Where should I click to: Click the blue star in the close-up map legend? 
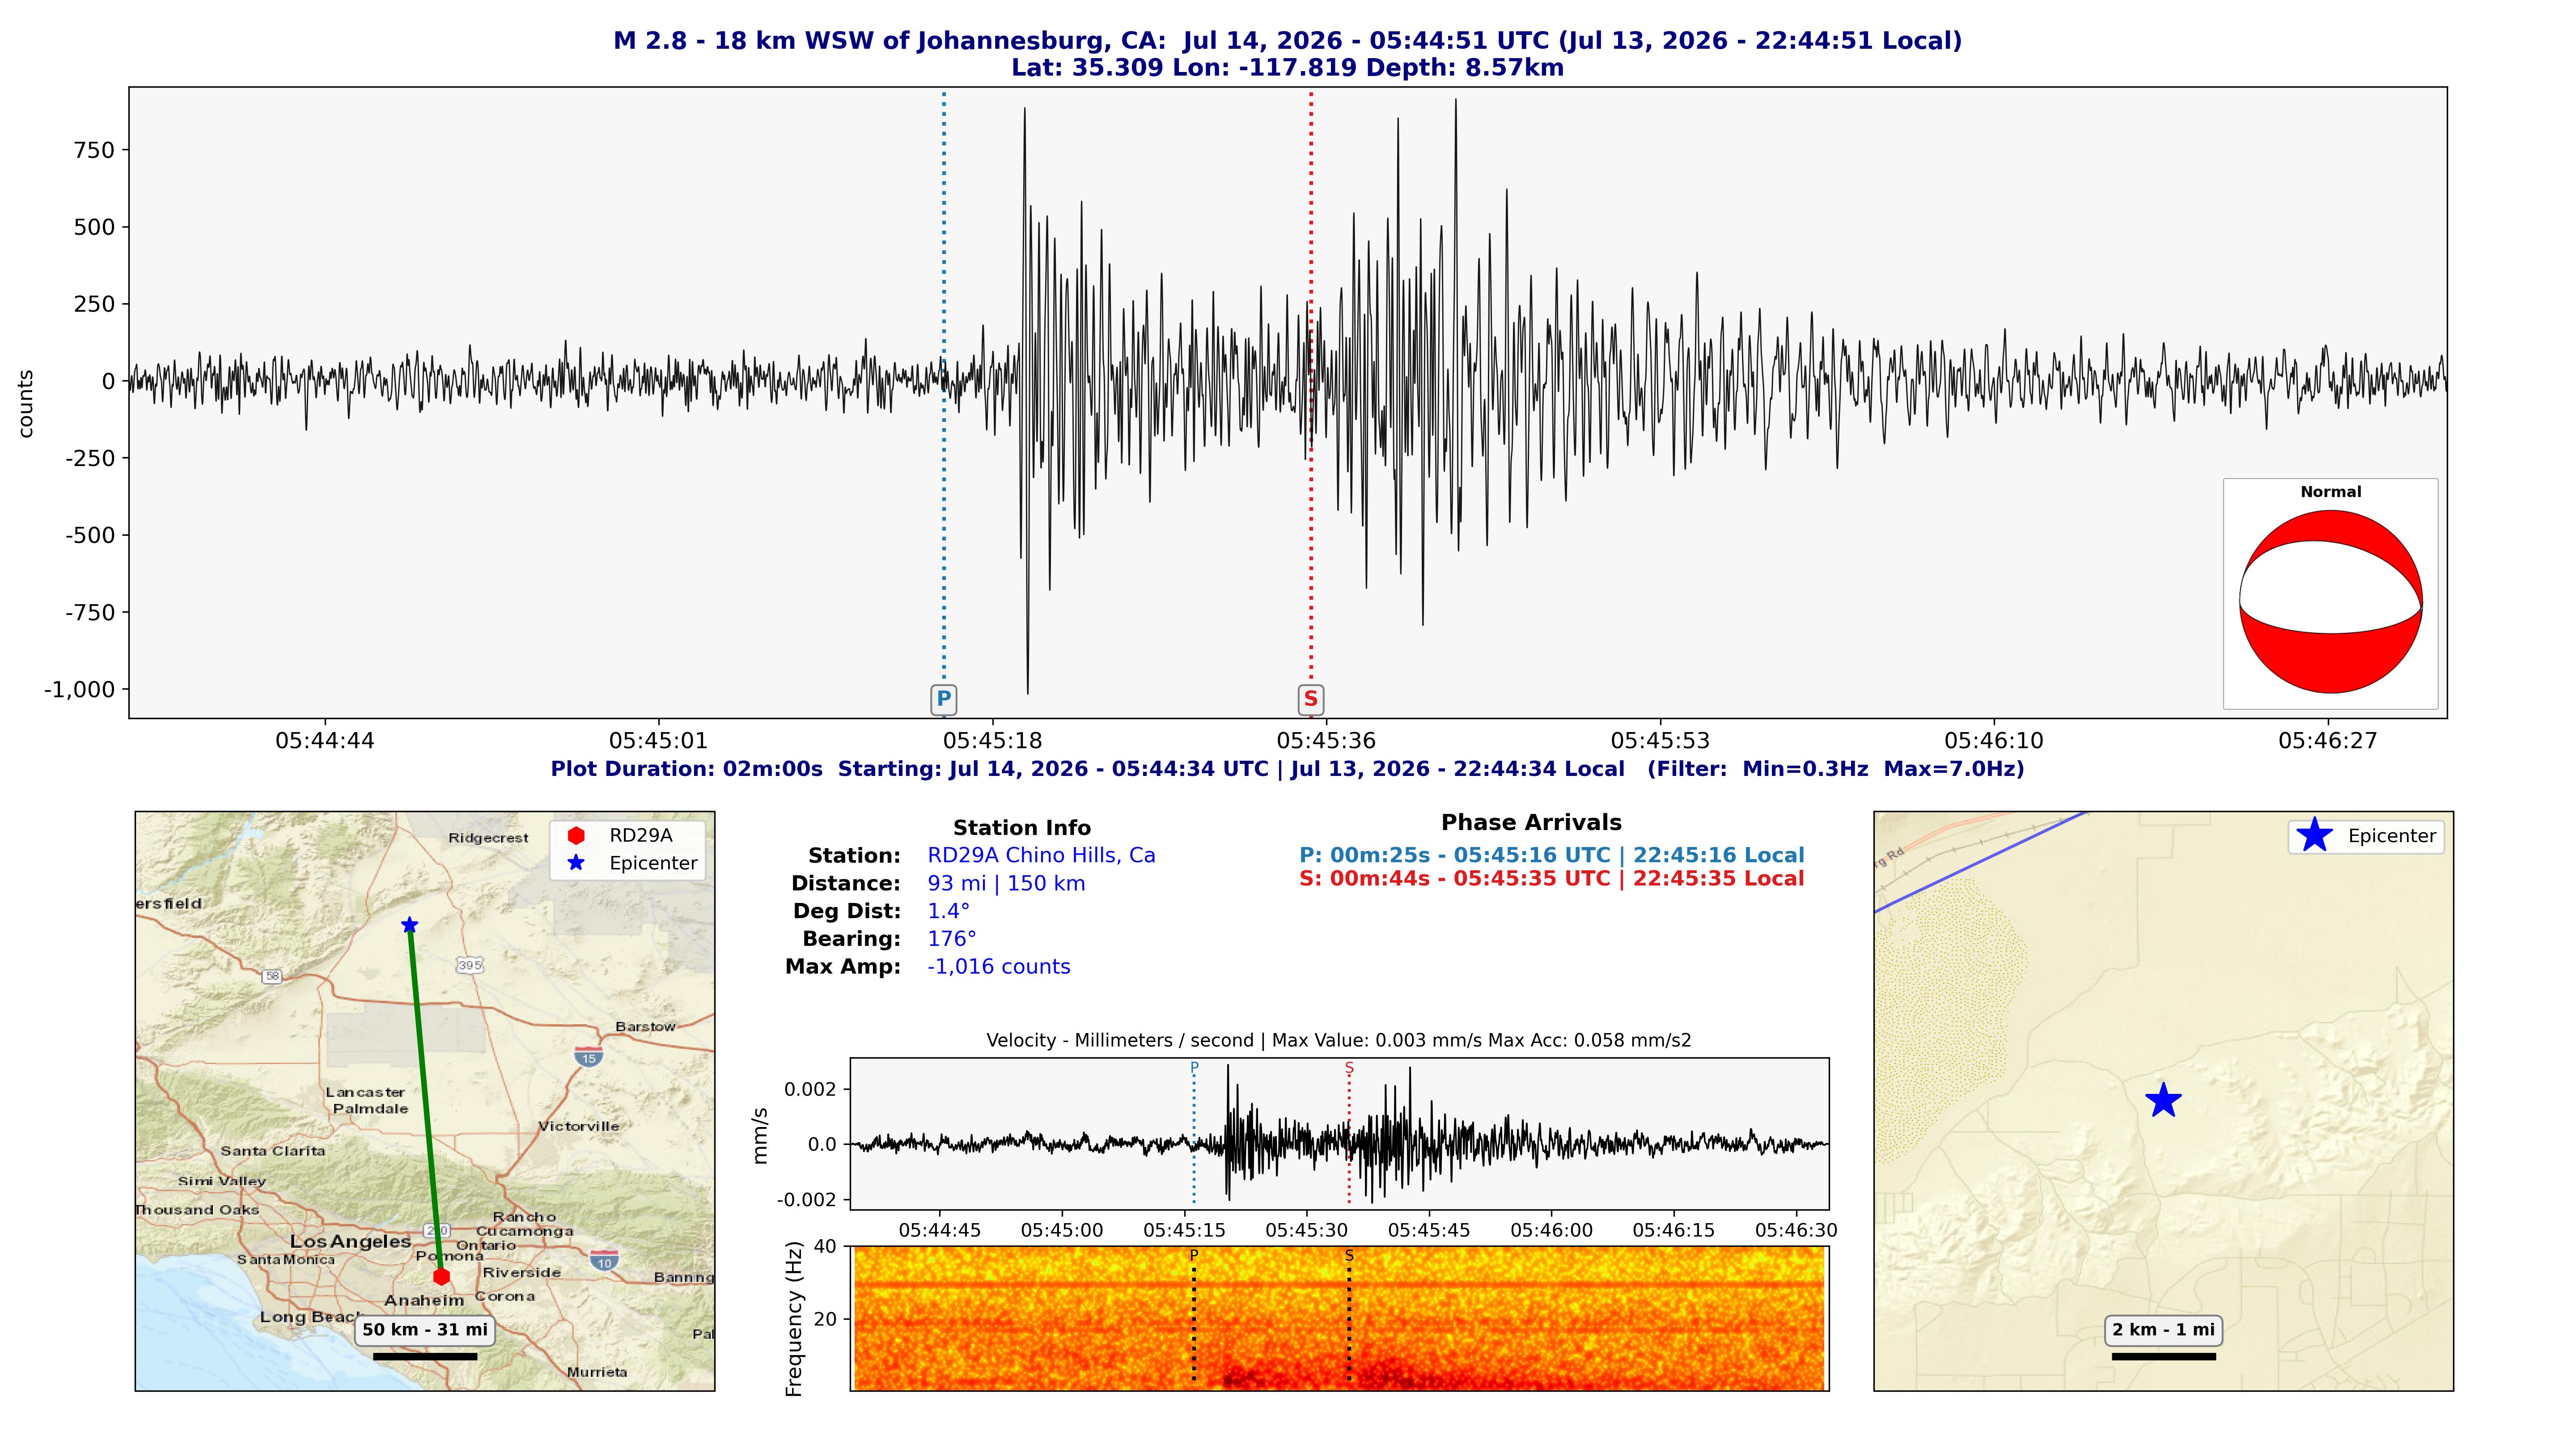pyautogui.click(x=2314, y=835)
